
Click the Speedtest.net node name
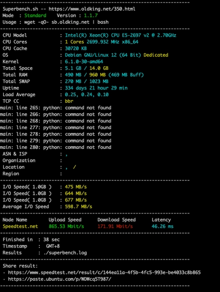tap(20, 226)
